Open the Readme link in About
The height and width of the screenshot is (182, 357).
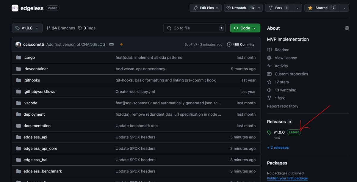282,50
